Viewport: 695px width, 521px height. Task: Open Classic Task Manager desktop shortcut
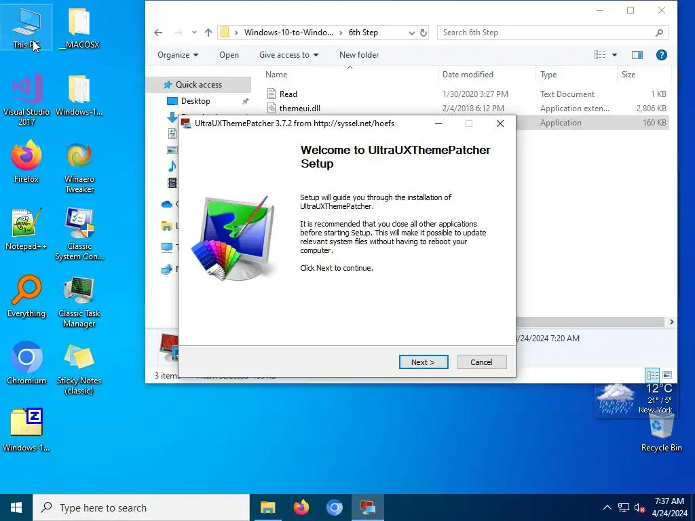click(x=79, y=302)
